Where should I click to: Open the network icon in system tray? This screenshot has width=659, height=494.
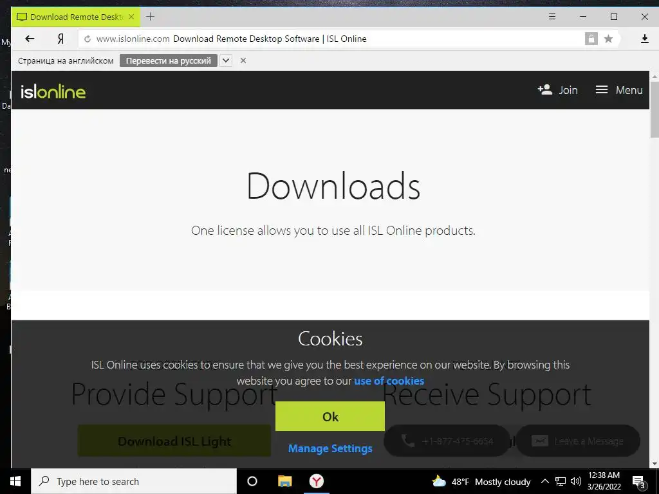pyautogui.click(x=561, y=481)
